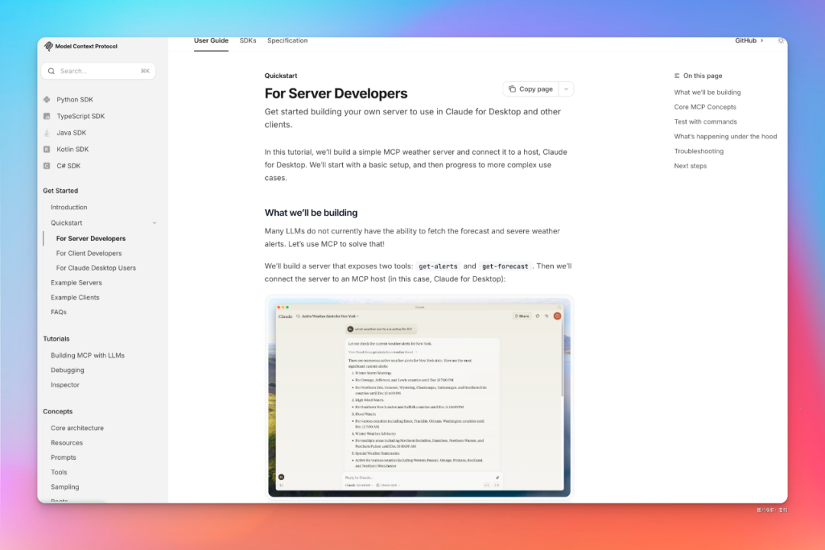Open the Example Clients page
Viewport: 825px width, 550px height.
point(75,298)
